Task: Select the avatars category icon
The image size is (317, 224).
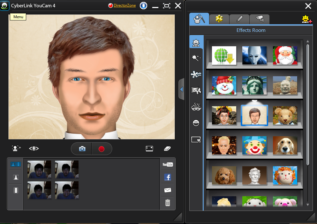Action: [x=196, y=43]
